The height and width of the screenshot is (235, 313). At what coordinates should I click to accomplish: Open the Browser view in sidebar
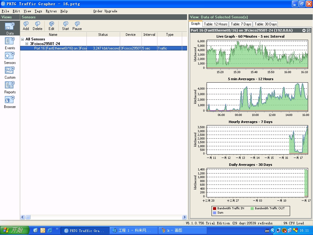tap(10, 102)
